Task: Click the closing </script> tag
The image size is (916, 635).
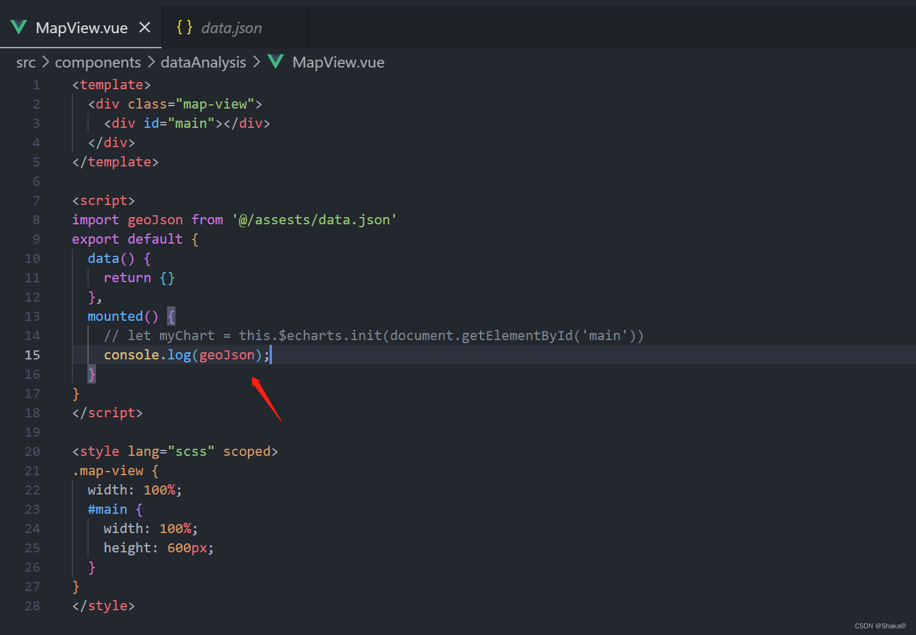Action: pos(107,413)
